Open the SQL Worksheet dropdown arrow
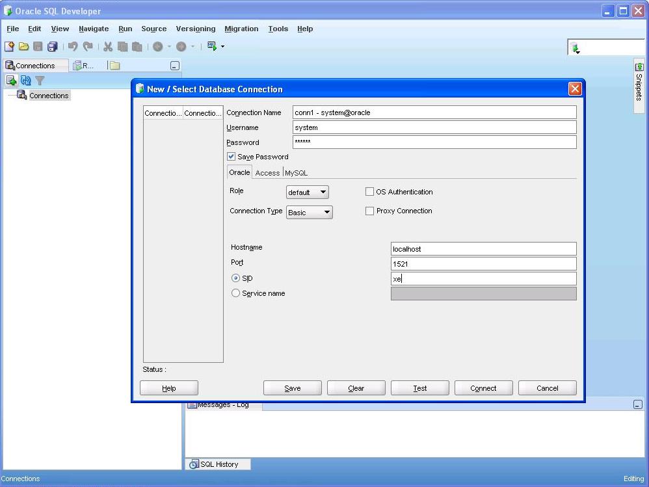 pyautogui.click(x=222, y=47)
